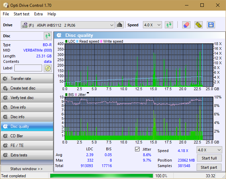Click the Create test disc sidebar icon
The height and width of the screenshot is (179, 226).
[5, 88]
